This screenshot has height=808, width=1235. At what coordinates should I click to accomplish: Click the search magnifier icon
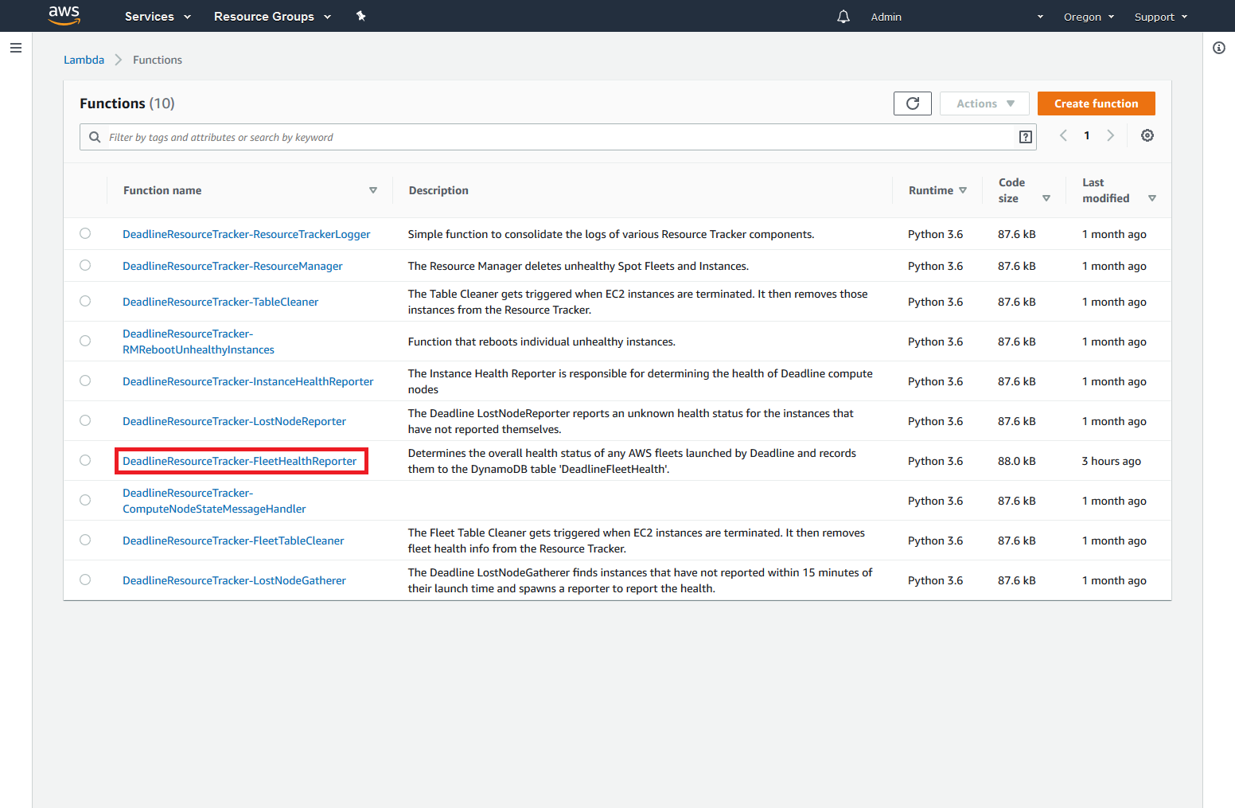[95, 137]
